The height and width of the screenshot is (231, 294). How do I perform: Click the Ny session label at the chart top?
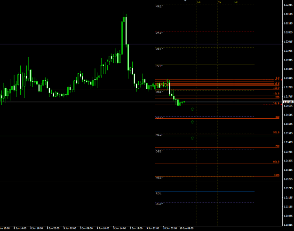click(x=219, y=2)
